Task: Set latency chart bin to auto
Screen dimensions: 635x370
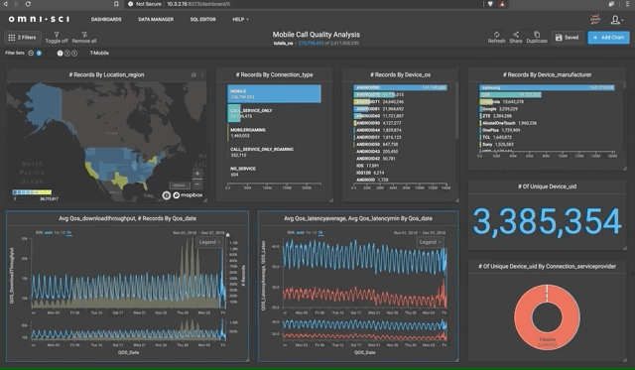Action: [x=301, y=233]
